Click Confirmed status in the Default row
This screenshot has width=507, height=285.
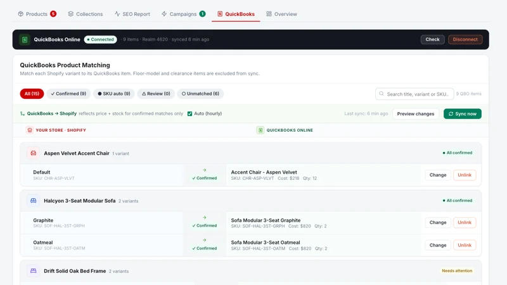click(204, 178)
